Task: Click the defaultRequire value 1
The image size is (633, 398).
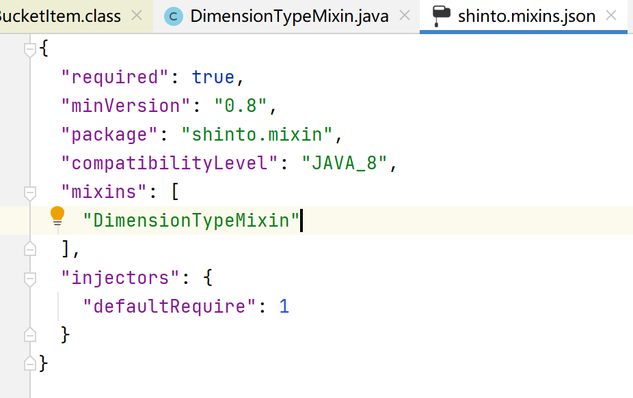Action: (284, 307)
